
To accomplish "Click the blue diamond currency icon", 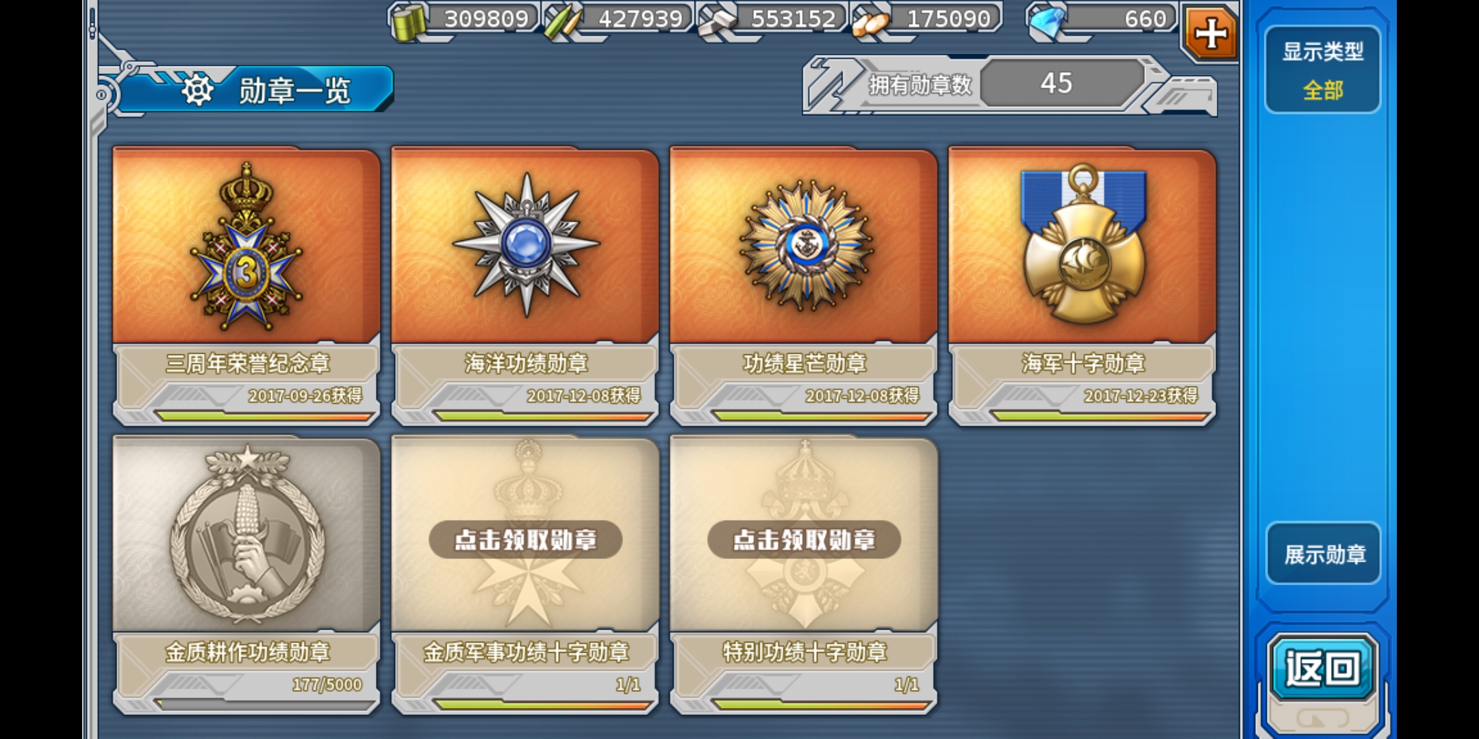I will point(1048,21).
